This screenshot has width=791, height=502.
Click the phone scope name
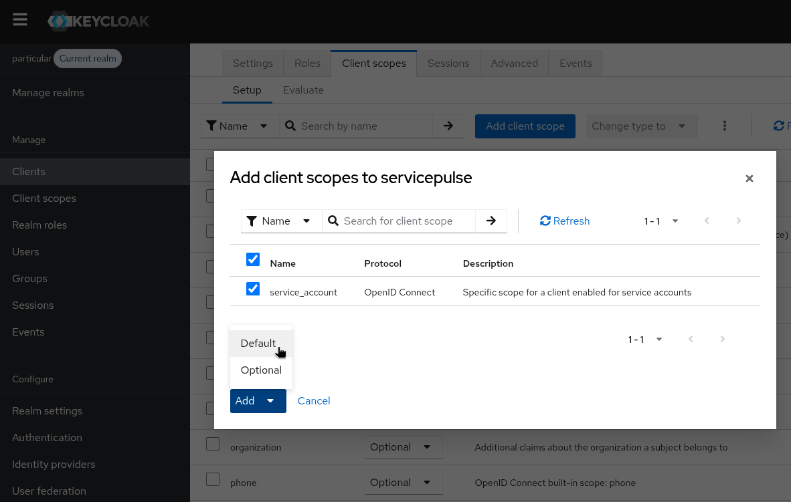[243, 483]
